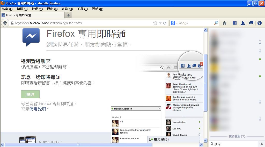Open the 歷史 menu
Screen dimensions: 265x147
[x=52, y=9]
